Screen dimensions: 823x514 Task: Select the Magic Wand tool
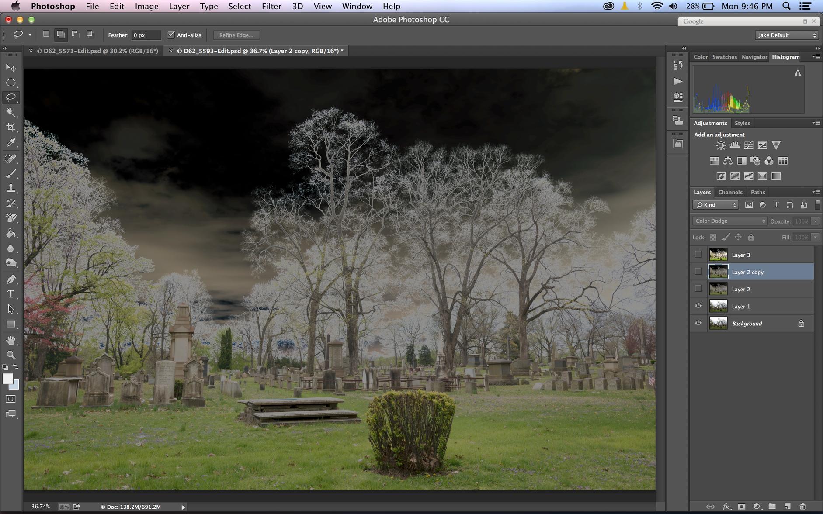[11, 112]
